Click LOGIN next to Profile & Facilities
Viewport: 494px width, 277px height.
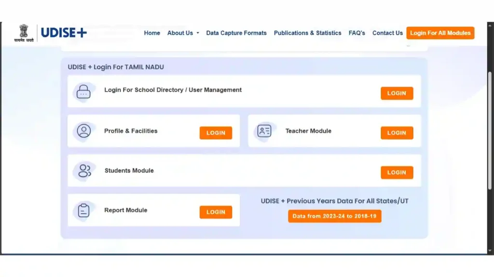(x=216, y=133)
